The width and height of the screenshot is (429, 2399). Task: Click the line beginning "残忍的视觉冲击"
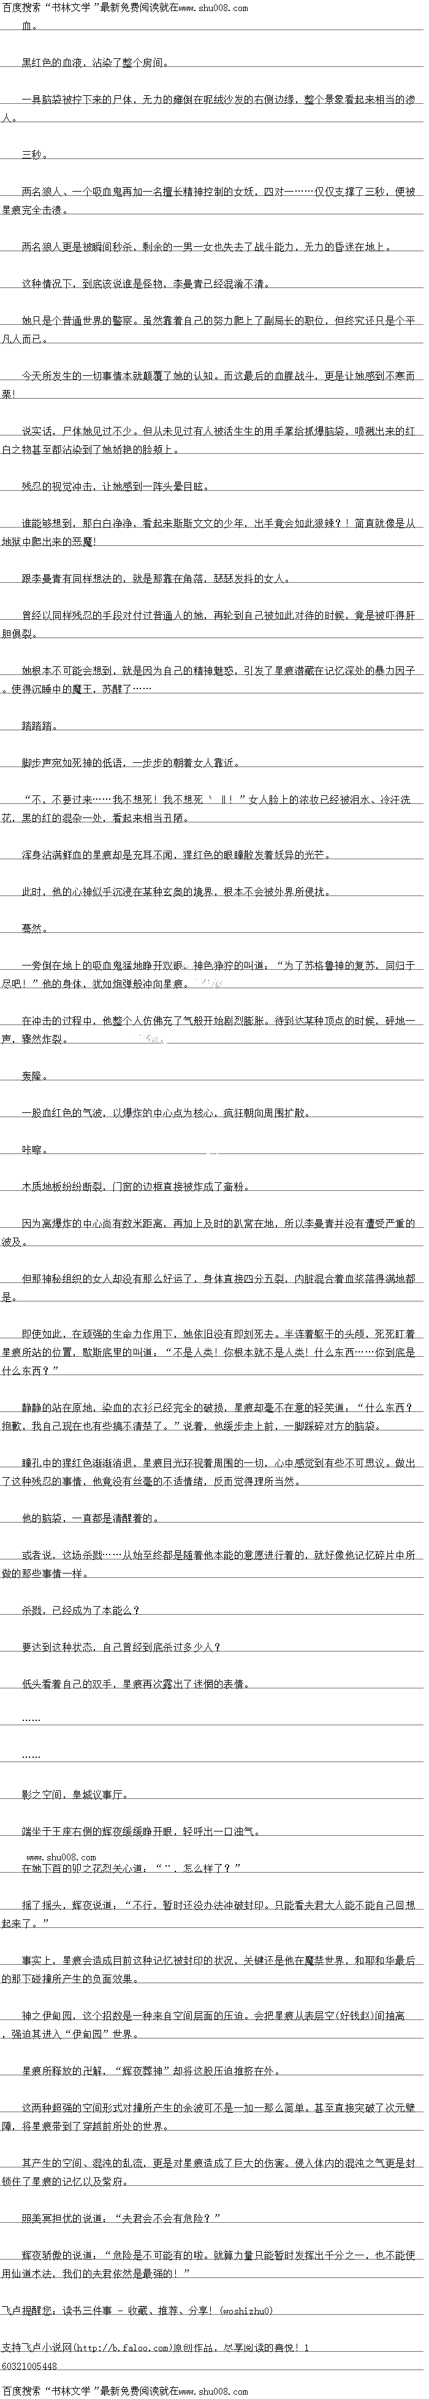click(115, 485)
